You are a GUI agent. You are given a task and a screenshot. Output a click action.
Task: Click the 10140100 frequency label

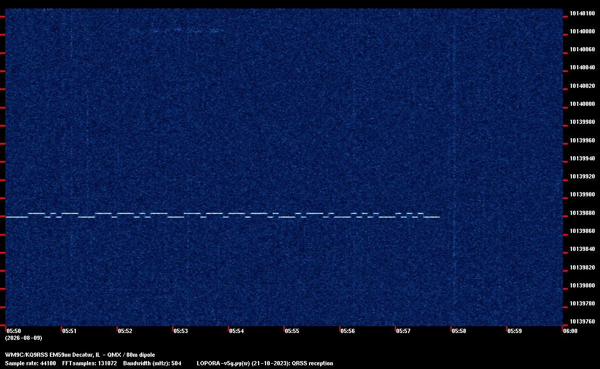[x=583, y=13]
